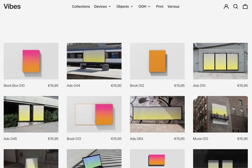Select the Various navigation link
Image resolution: width=252 pixels, height=168 pixels.
tap(173, 7)
